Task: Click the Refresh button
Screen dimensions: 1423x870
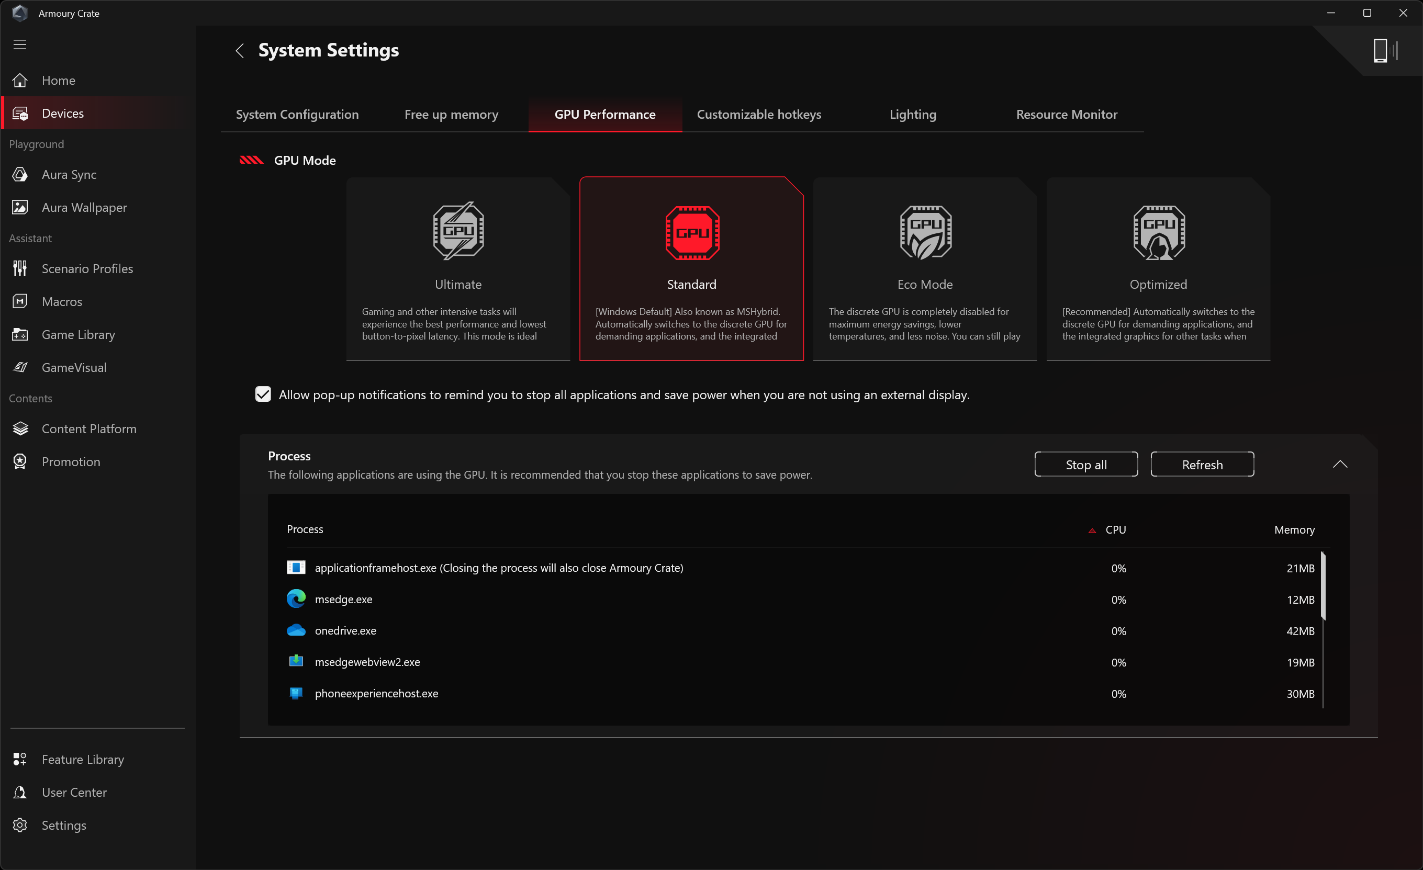Action: (1202, 464)
